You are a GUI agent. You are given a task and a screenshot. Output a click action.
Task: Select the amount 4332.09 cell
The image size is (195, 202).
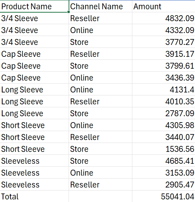pos(163,30)
